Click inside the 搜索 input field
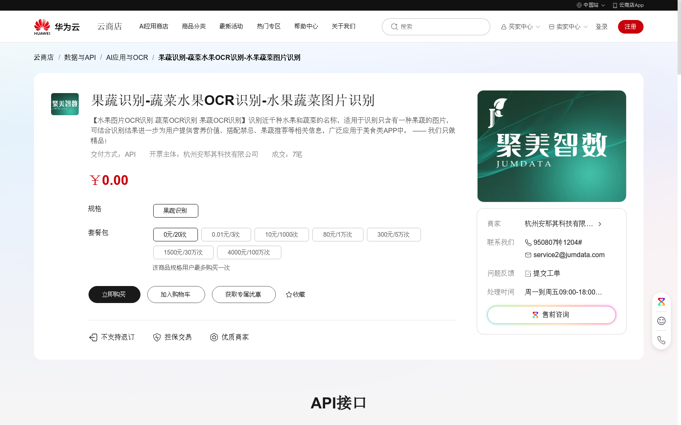The width and height of the screenshot is (681, 425). [436, 27]
